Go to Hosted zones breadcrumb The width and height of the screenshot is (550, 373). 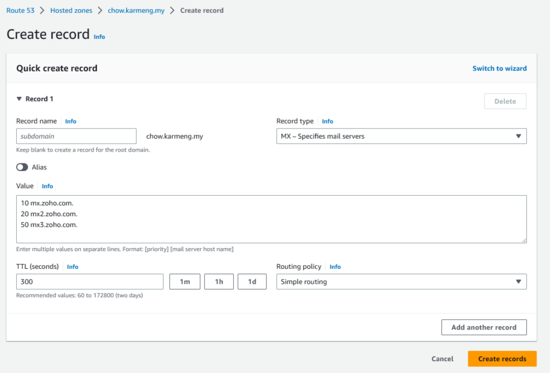click(x=71, y=11)
